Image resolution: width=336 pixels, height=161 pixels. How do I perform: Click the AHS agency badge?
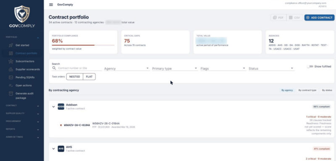click(61, 149)
